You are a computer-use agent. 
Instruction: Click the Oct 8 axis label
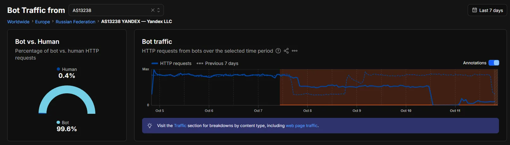click(308, 111)
